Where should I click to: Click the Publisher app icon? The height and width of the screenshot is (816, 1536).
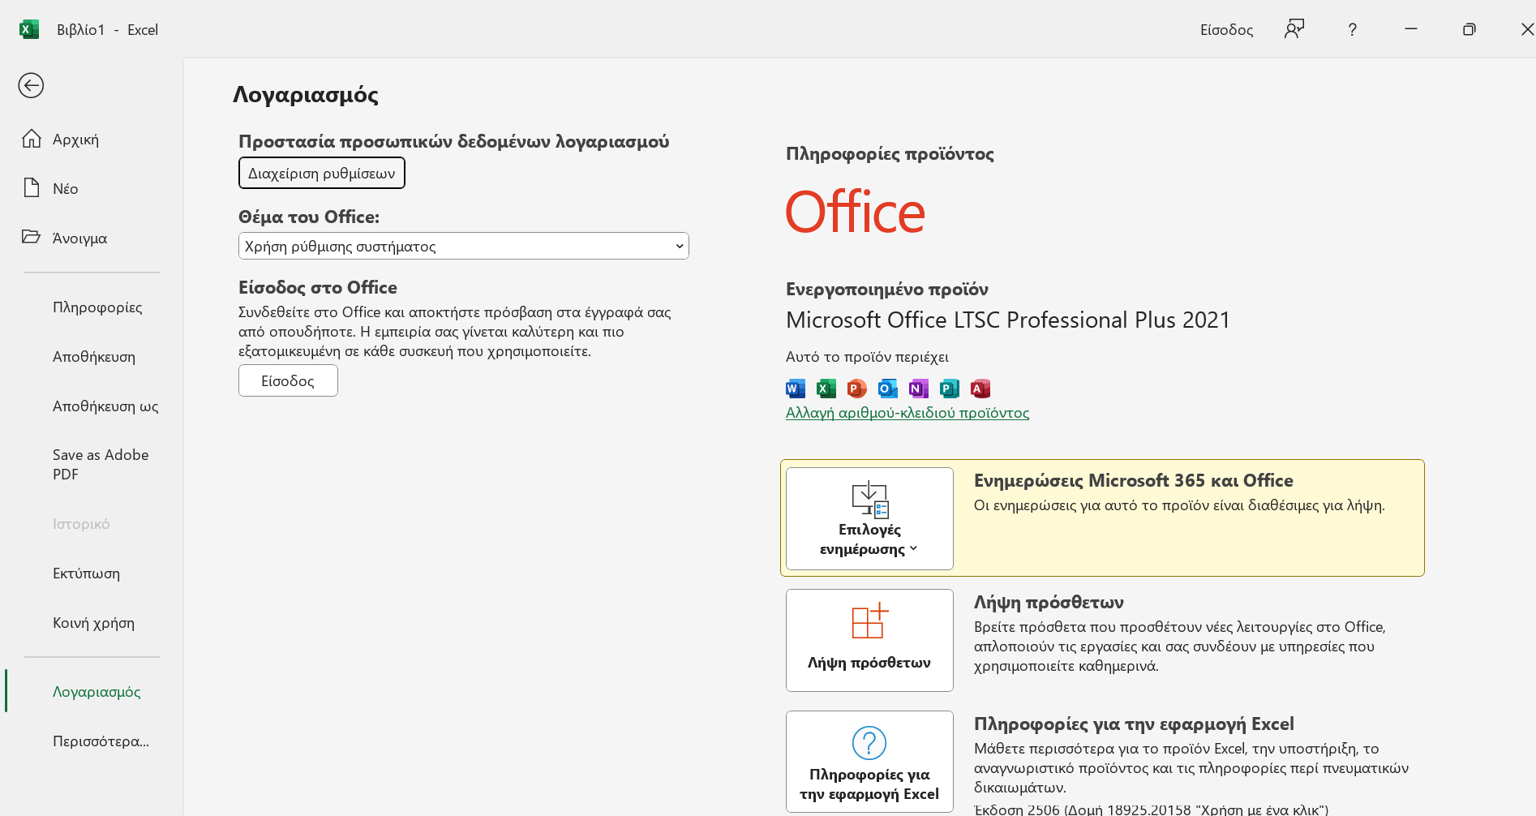(950, 389)
